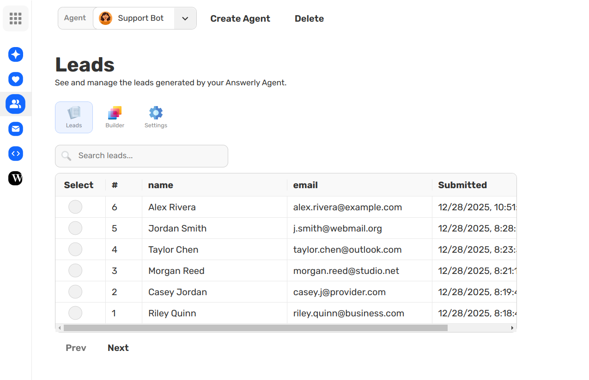Image resolution: width=589 pixels, height=380 pixels.
Task: Focus the Search leads input field
Action: 148,156
